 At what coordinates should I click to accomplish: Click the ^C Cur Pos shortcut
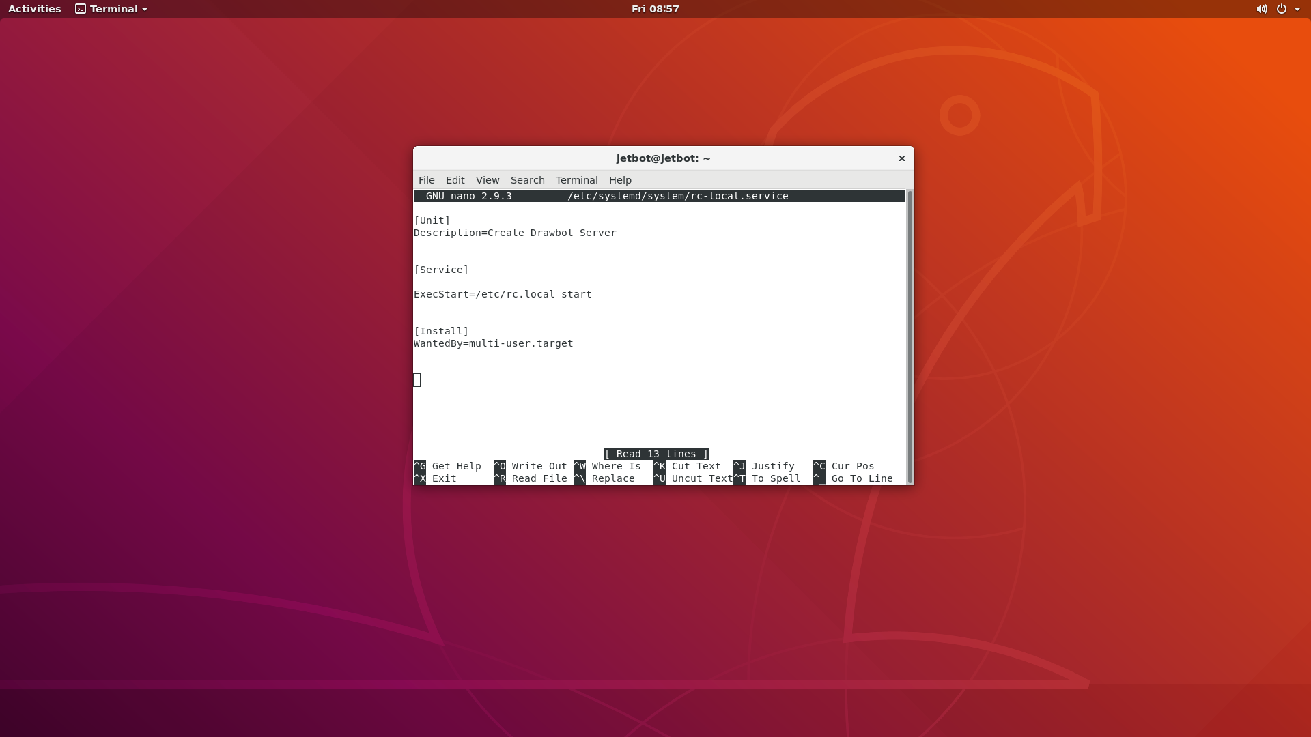coord(844,466)
